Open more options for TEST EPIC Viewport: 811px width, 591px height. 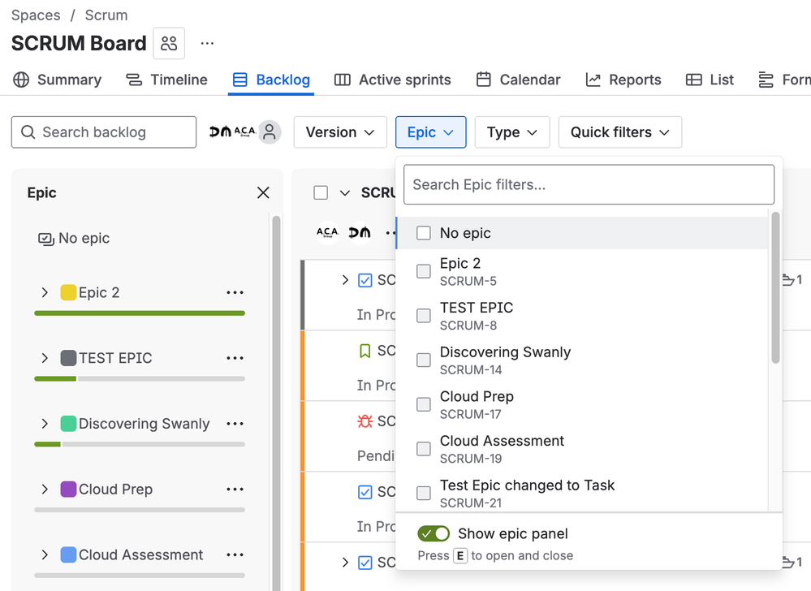click(235, 358)
